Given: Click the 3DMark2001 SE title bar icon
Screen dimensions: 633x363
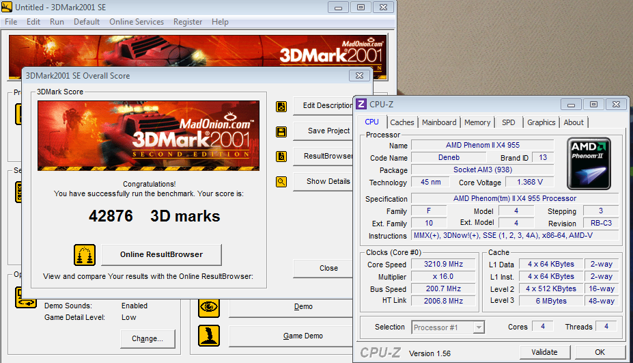Looking at the screenshot, I should 7,7.
